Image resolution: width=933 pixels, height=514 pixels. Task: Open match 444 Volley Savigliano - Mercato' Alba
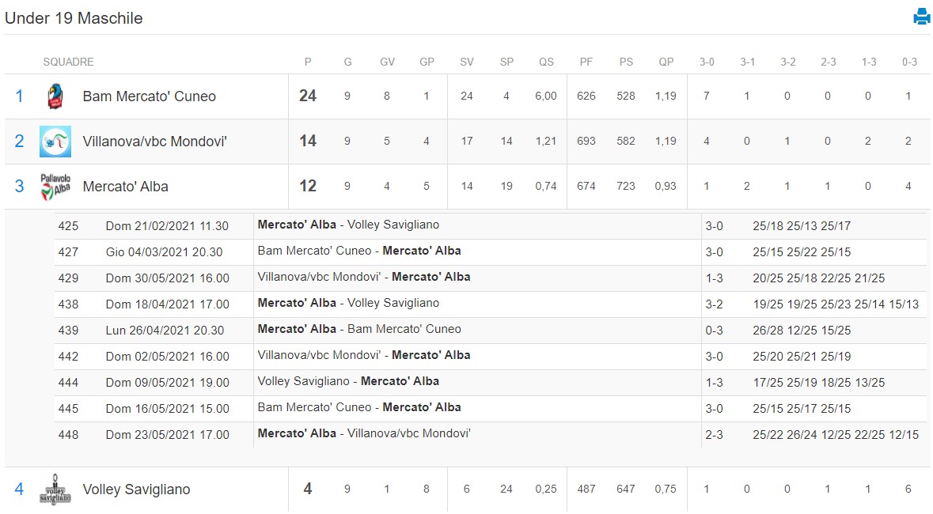[491, 383]
